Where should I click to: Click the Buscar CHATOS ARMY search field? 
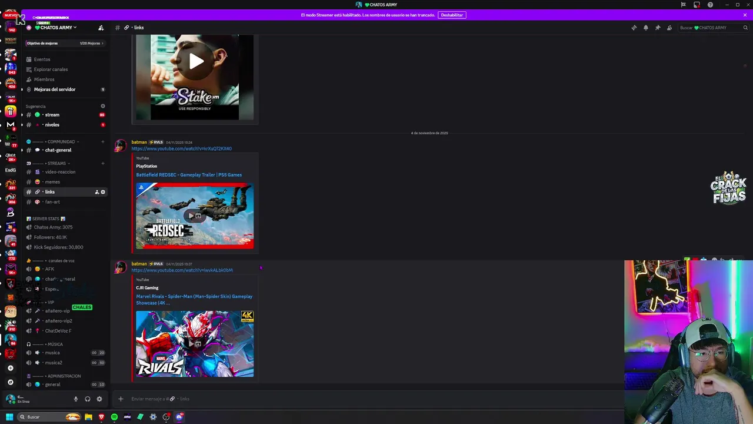(713, 28)
